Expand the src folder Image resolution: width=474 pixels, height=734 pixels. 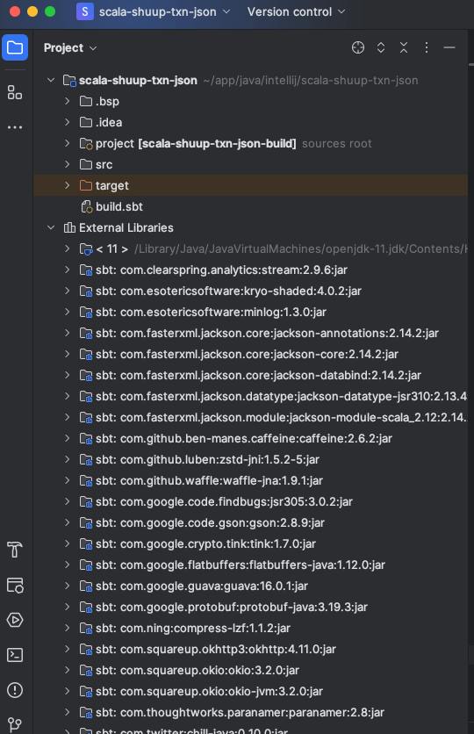pos(68,164)
